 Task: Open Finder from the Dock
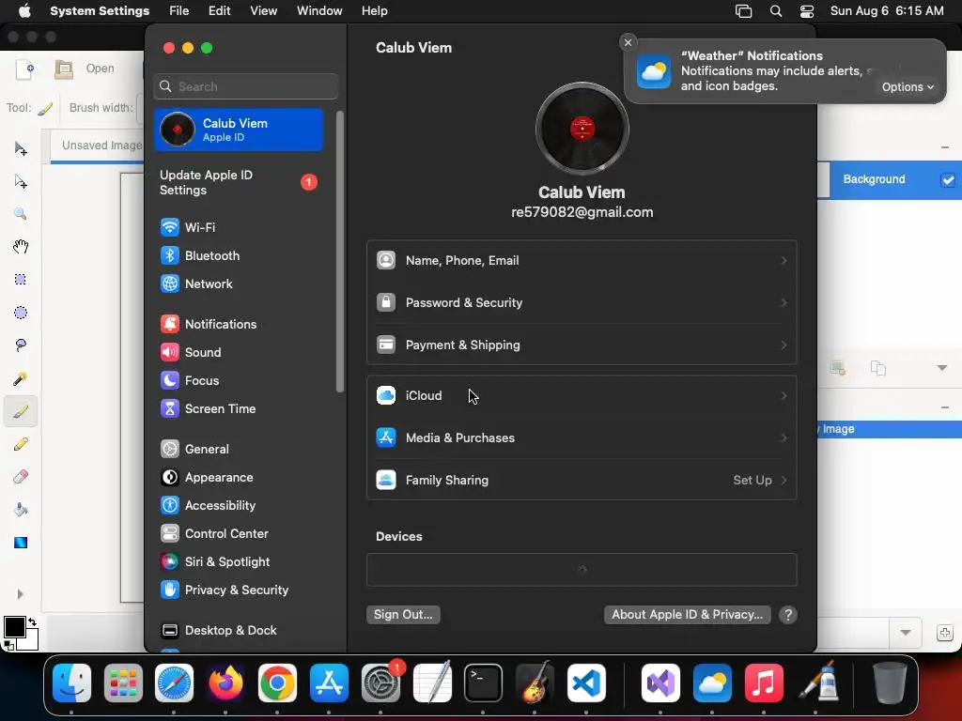(x=71, y=683)
